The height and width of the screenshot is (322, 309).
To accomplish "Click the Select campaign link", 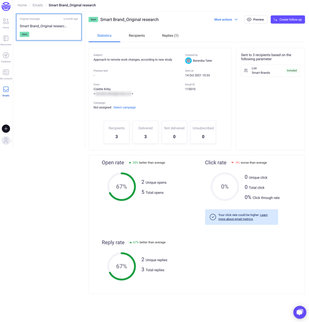I will click(x=124, y=108).
